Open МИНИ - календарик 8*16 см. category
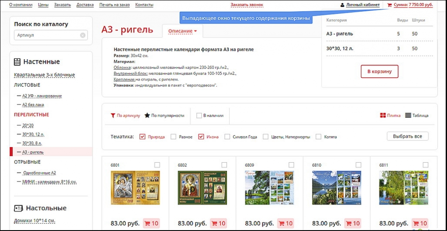 pos(49,182)
